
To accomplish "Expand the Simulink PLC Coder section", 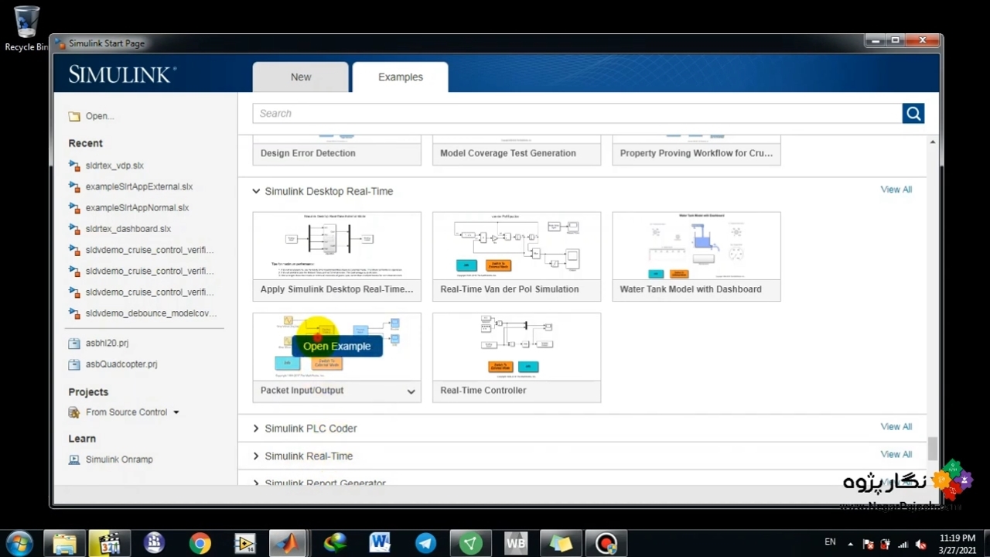I will click(x=256, y=429).
